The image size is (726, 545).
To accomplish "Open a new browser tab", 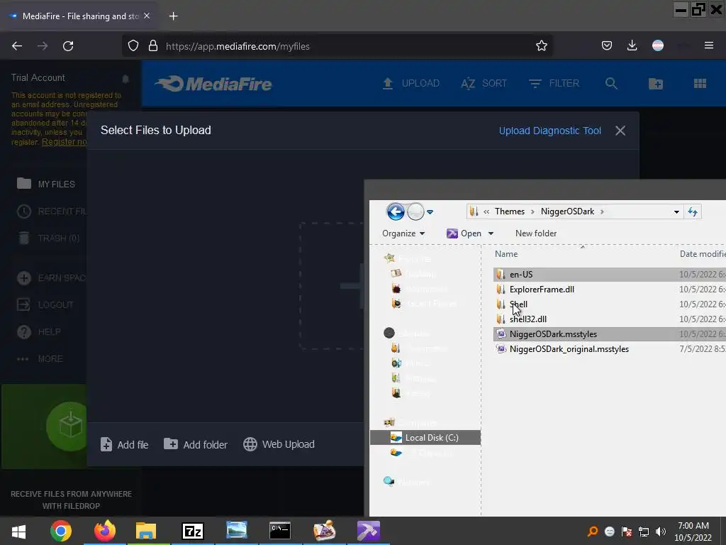I will coord(173,16).
